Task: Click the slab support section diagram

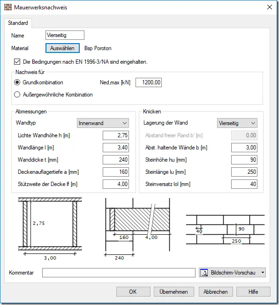Action: 137,229
